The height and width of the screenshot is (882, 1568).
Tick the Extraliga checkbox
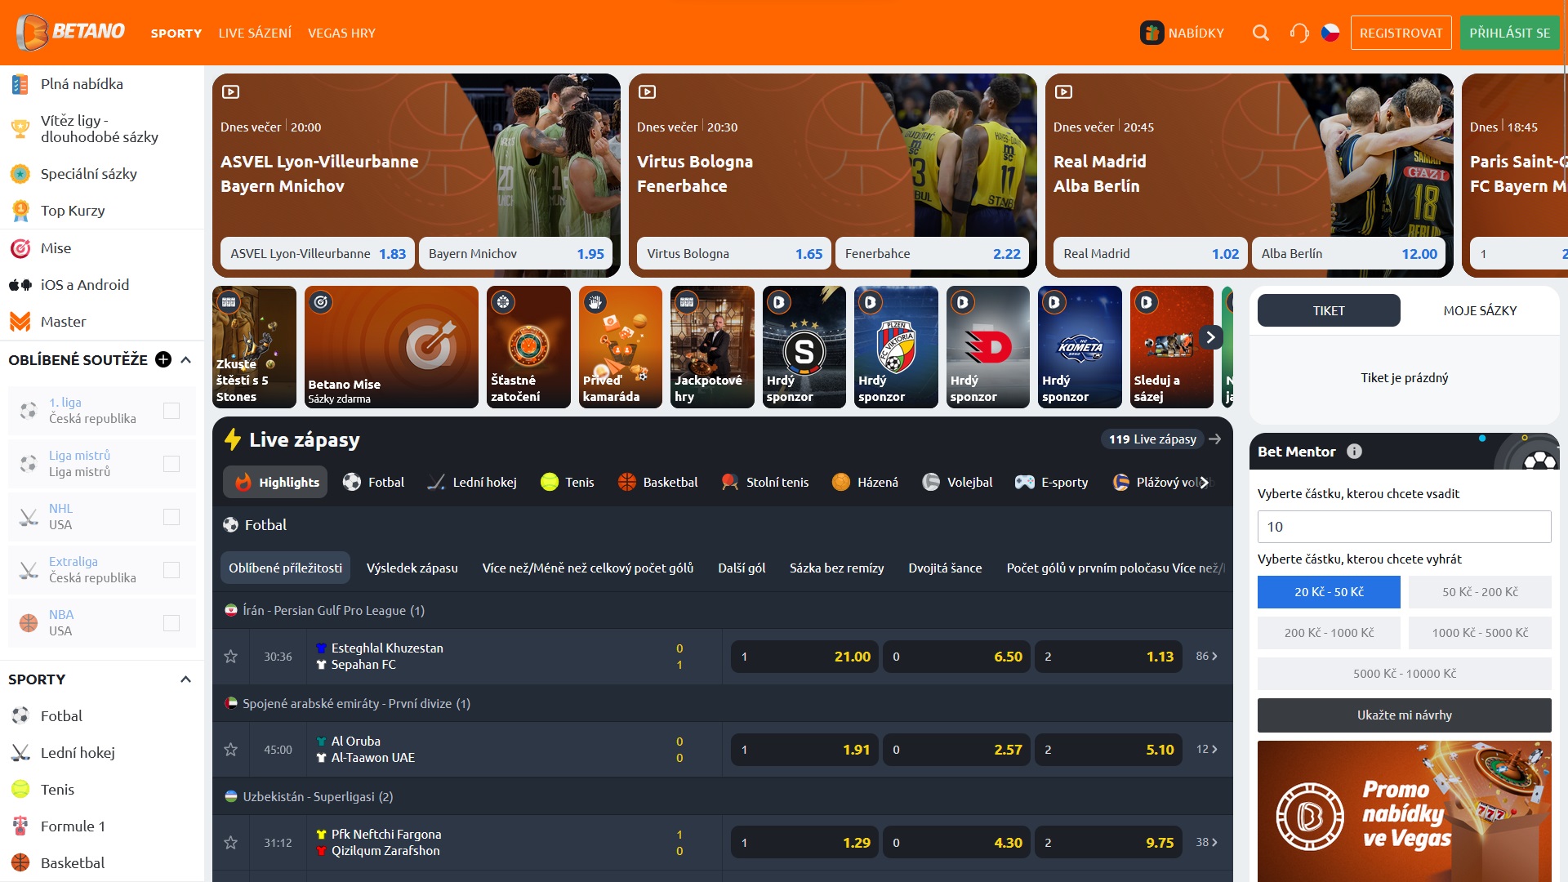[171, 570]
